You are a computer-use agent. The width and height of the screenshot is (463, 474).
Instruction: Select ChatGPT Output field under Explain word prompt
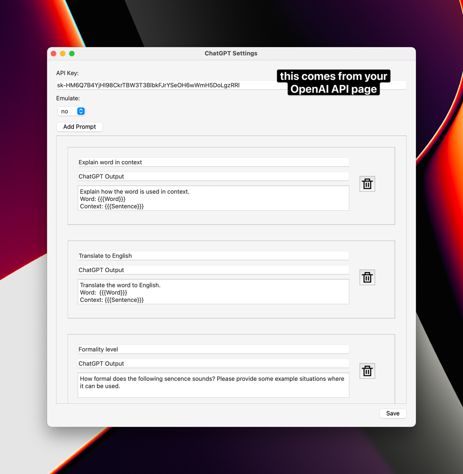point(213,177)
